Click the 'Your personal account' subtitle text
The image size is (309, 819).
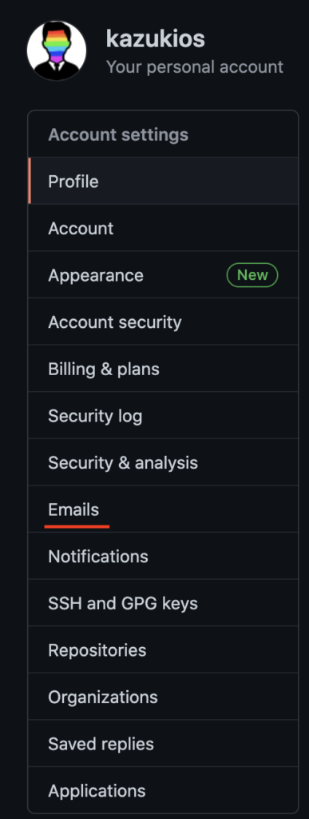pyautogui.click(x=194, y=67)
